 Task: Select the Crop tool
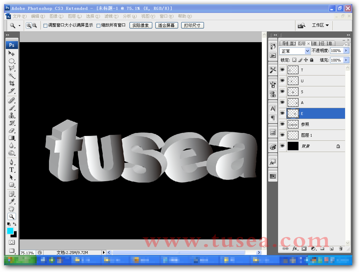(12, 83)
